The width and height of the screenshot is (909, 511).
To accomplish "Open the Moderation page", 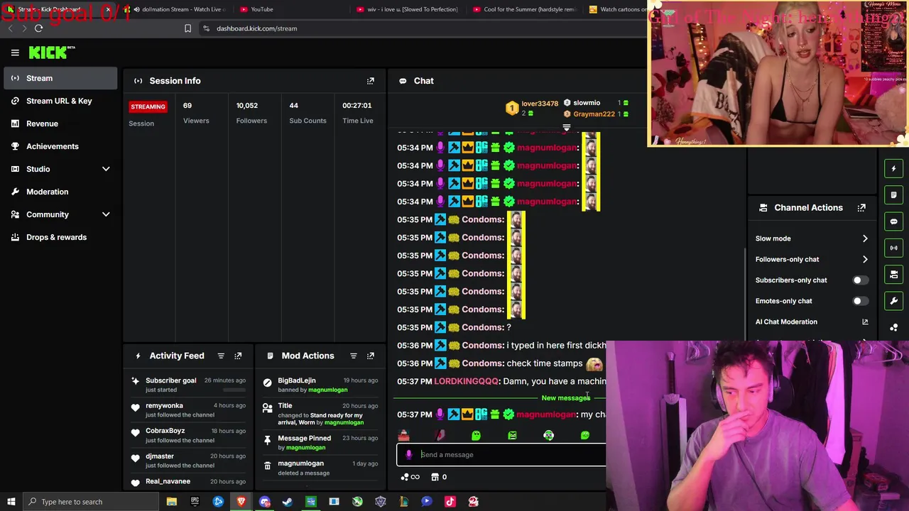I will tap(60, 192).
